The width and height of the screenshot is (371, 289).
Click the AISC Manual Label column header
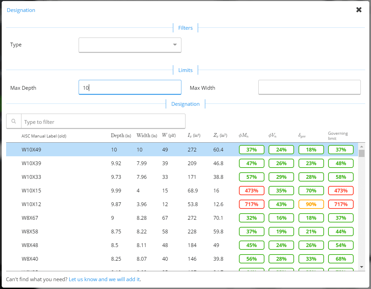click(44, 136)
